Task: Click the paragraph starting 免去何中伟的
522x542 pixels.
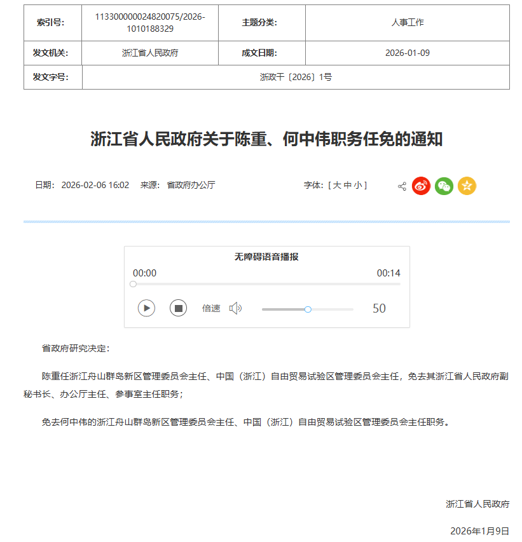Action: click(246, 422)
